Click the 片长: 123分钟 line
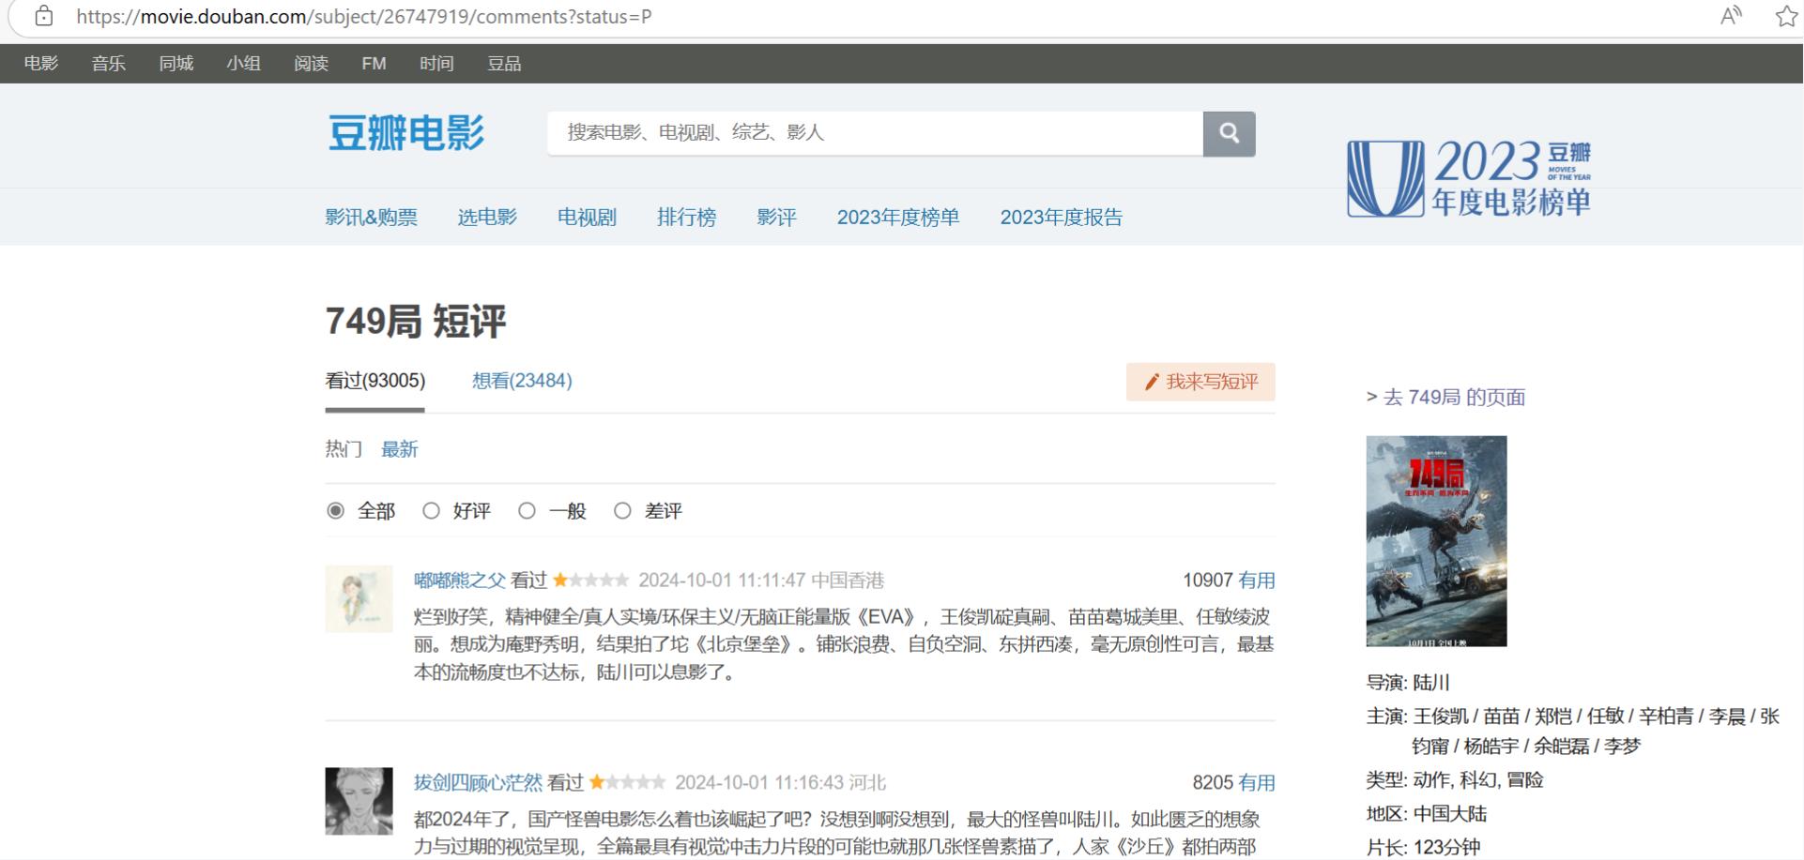The image size is (1804, 860). (x=1423, y=848)
